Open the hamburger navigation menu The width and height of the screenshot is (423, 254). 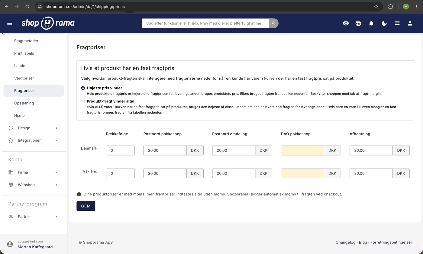tap(10, 23)
